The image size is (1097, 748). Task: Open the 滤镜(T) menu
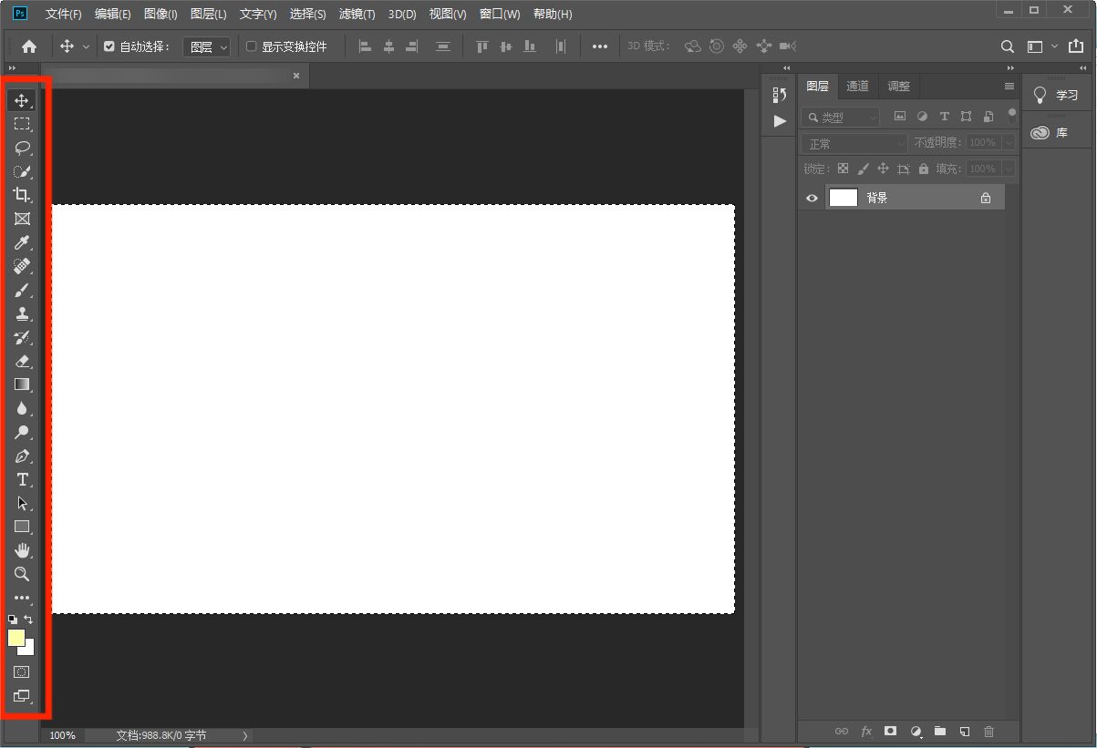click(x=357, y=15)
